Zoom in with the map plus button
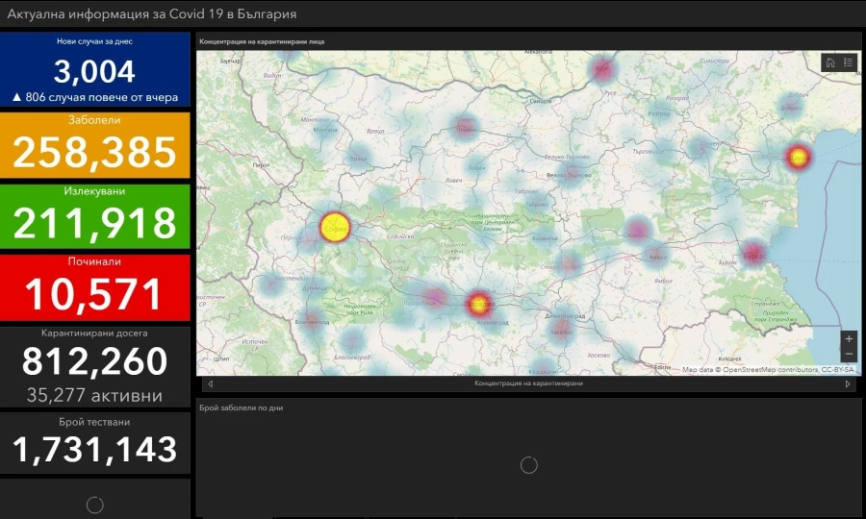 point(849,338)
